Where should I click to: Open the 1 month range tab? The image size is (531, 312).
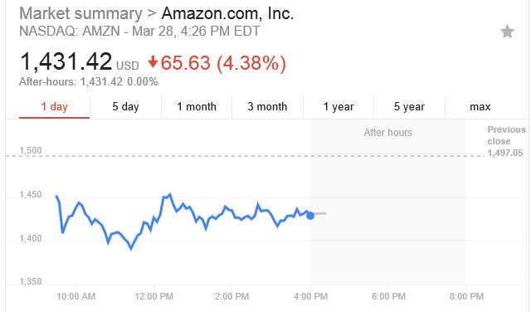click(x=197, y=107)
